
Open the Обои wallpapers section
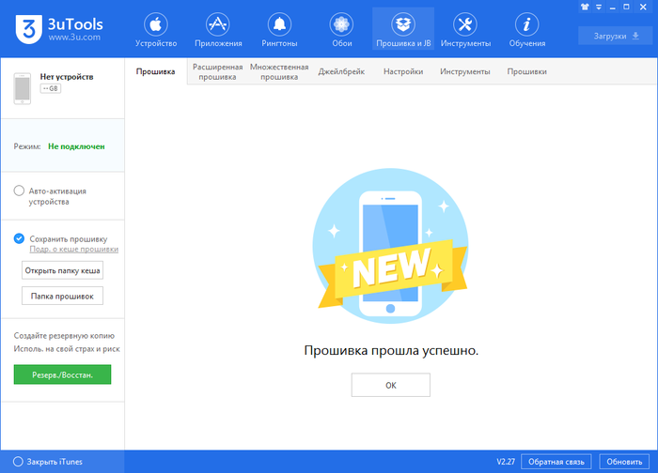pos(341,30)
